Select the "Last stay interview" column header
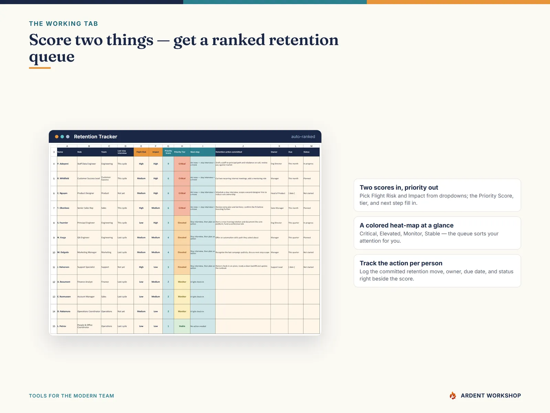The image size is (550, 413). click(125, 152)
